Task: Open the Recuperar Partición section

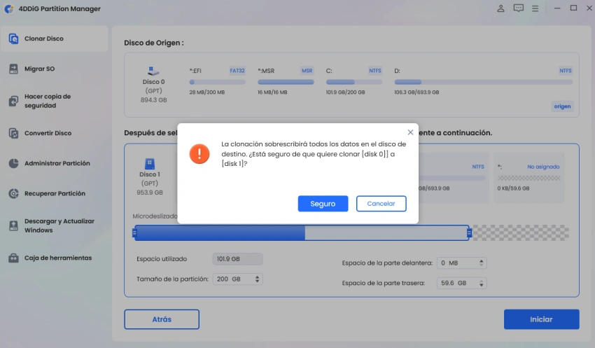Action: [55, 193]
